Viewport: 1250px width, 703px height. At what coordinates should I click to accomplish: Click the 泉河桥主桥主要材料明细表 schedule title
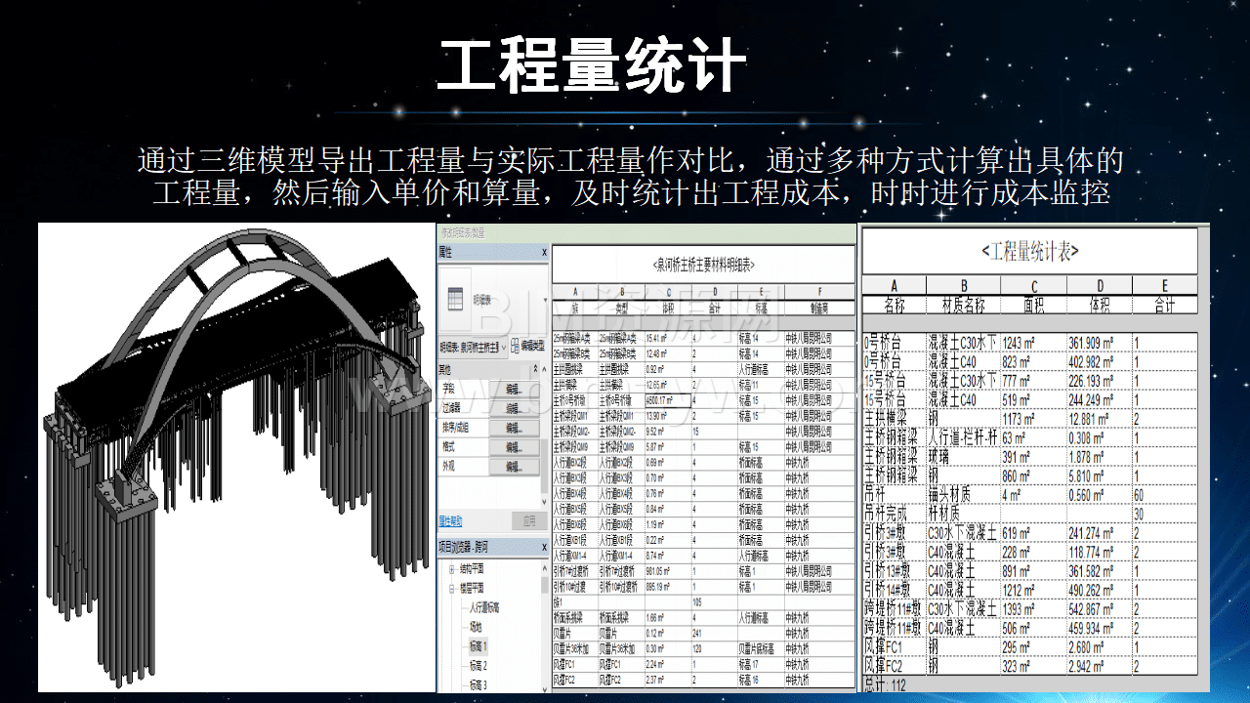point(703,265)
